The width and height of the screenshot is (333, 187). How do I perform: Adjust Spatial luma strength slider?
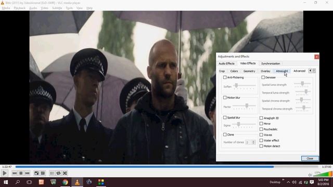click(x=302, y=84)
